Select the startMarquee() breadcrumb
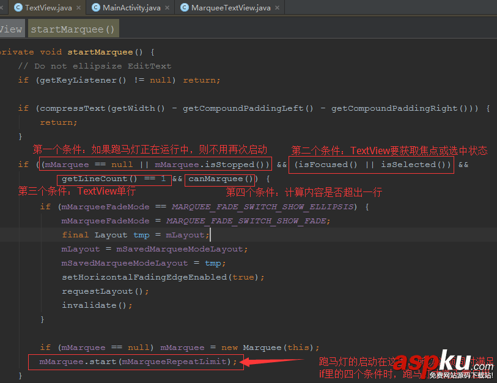Screen dimensions: 497x383 pos(73,28)
